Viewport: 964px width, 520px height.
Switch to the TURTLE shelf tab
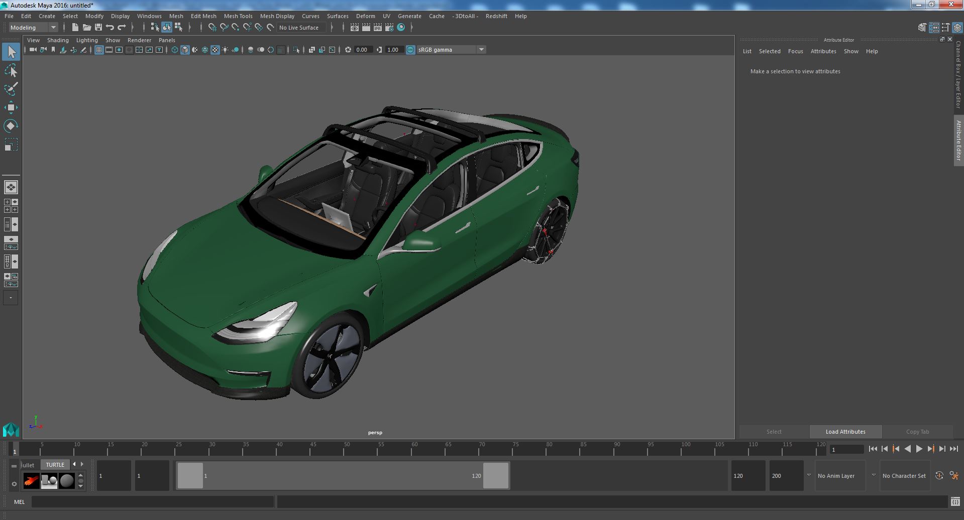click(55, 465)
